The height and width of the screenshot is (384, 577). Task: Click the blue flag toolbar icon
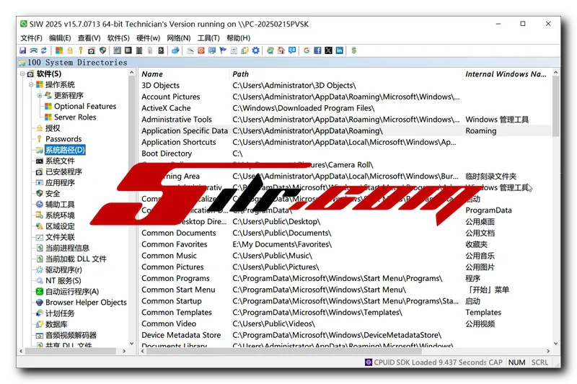tap(223, 50)
